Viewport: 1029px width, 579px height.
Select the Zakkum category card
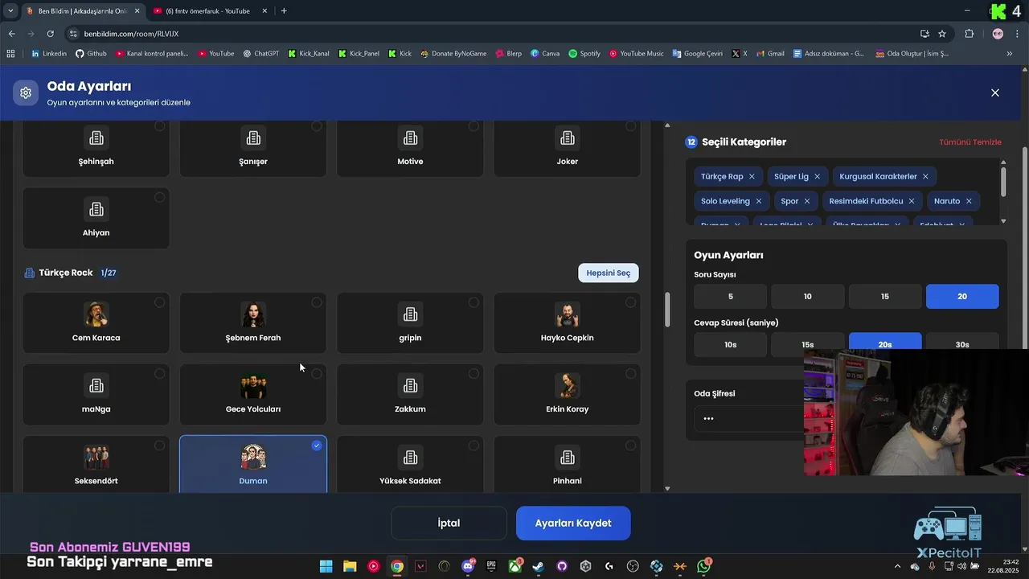410,394
